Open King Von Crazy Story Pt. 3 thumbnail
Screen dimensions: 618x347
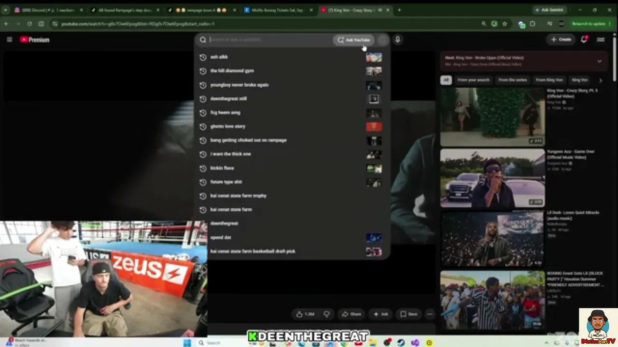[492, 117]
